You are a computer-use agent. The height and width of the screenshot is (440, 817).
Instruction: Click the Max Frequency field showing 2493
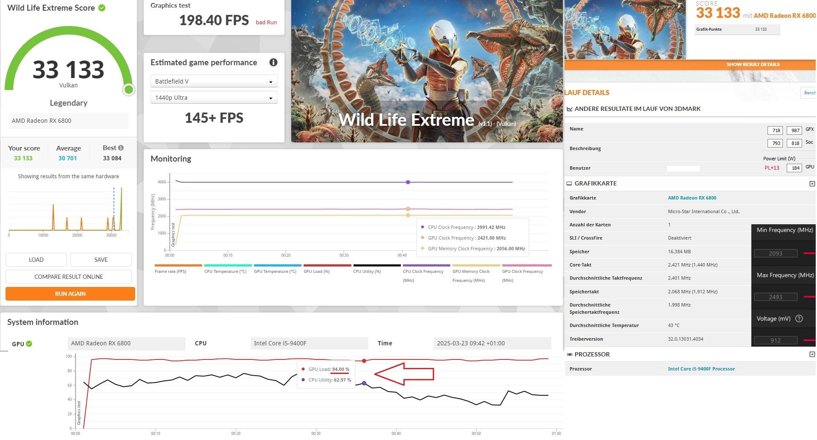776,297
